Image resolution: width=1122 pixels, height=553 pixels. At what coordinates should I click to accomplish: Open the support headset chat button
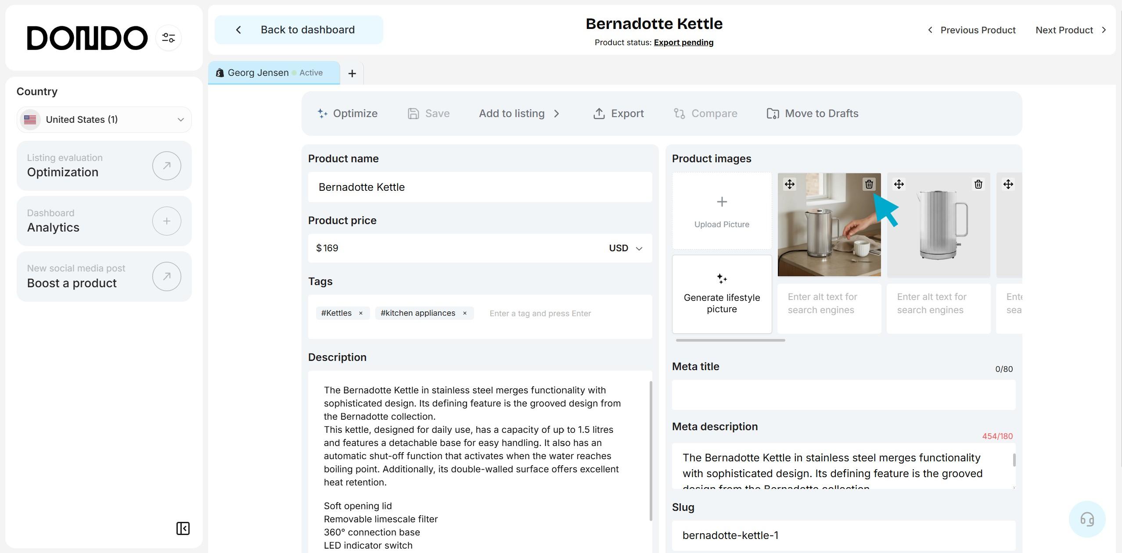point(1087,519)
